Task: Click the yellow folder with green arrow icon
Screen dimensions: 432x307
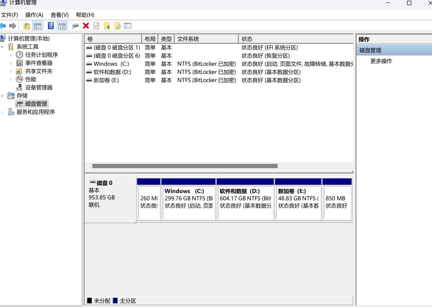Action: (x=107, y=26)
